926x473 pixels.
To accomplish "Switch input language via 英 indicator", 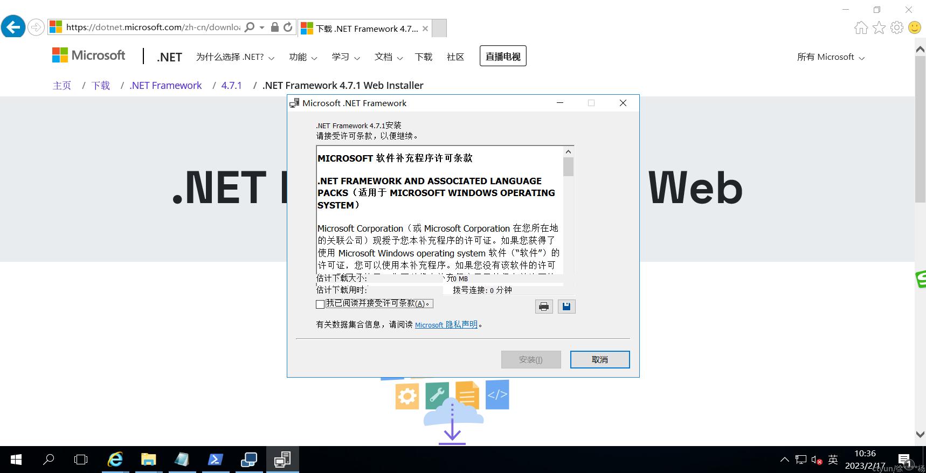I will point(833,460).
